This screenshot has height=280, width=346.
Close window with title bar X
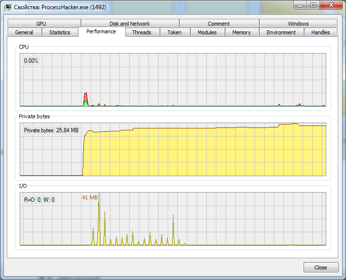click(331, 5)
